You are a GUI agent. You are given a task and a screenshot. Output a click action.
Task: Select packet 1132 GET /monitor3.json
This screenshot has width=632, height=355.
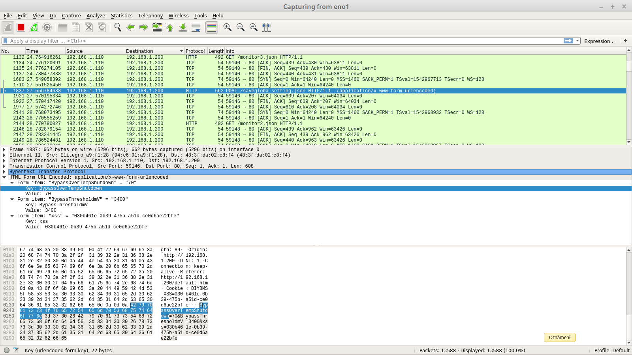(313, 57)
